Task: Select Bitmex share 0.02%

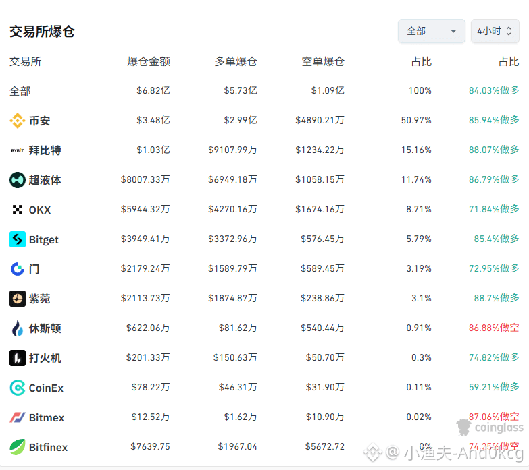Action: click(419, 417)
